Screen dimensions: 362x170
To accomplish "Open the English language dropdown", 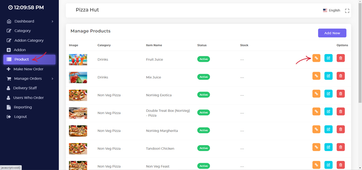I will coord(332,10).
